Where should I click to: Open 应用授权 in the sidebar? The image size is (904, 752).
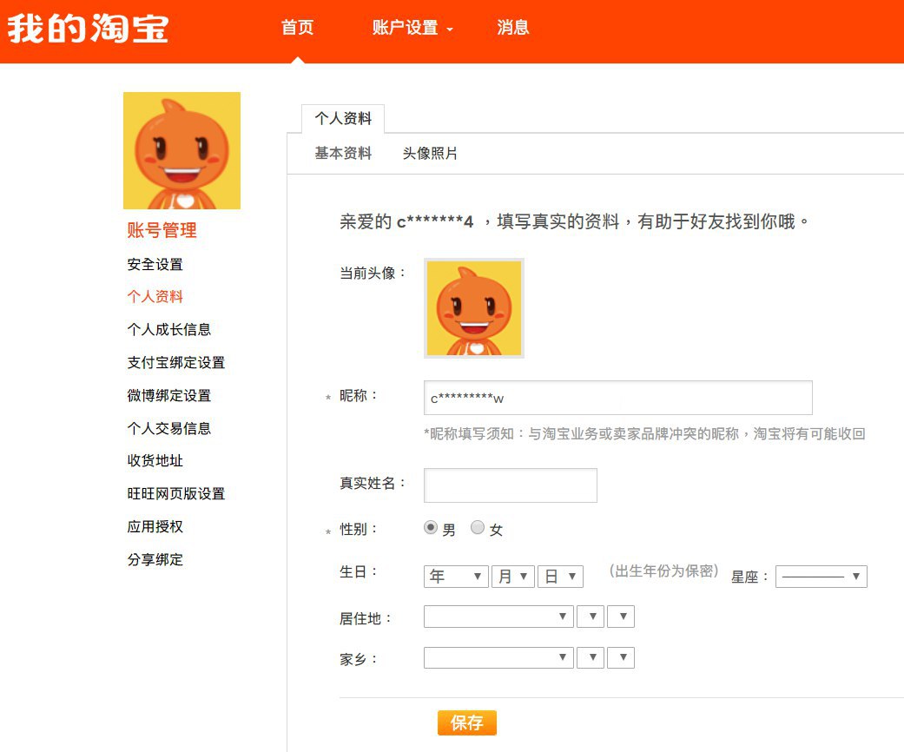155,526
